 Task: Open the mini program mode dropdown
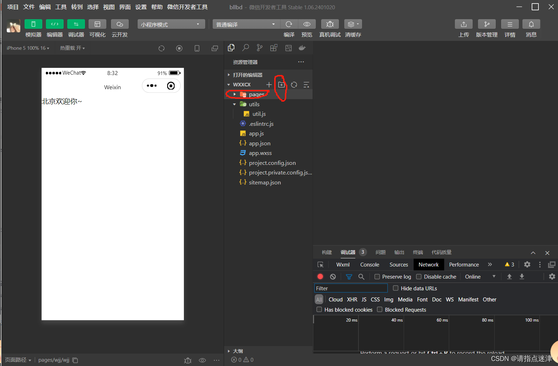171,24
